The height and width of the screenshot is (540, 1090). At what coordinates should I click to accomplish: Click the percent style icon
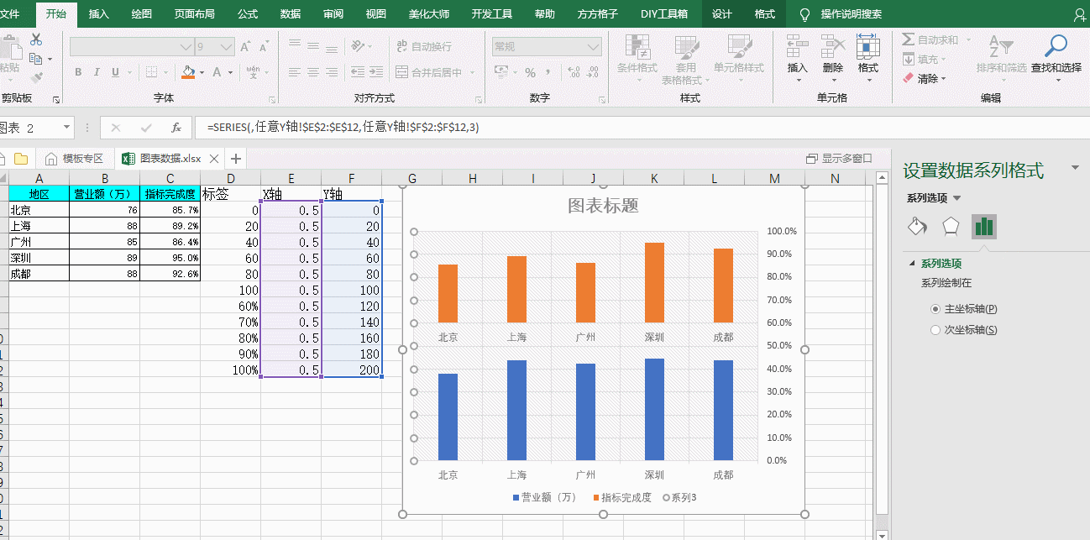[530, 73]
